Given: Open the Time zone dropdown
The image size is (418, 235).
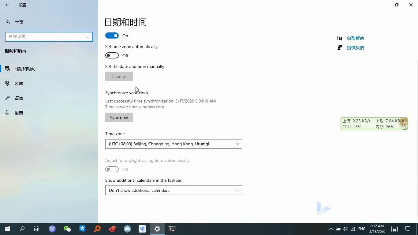Looking at the screenshot, I should [174, 144].
